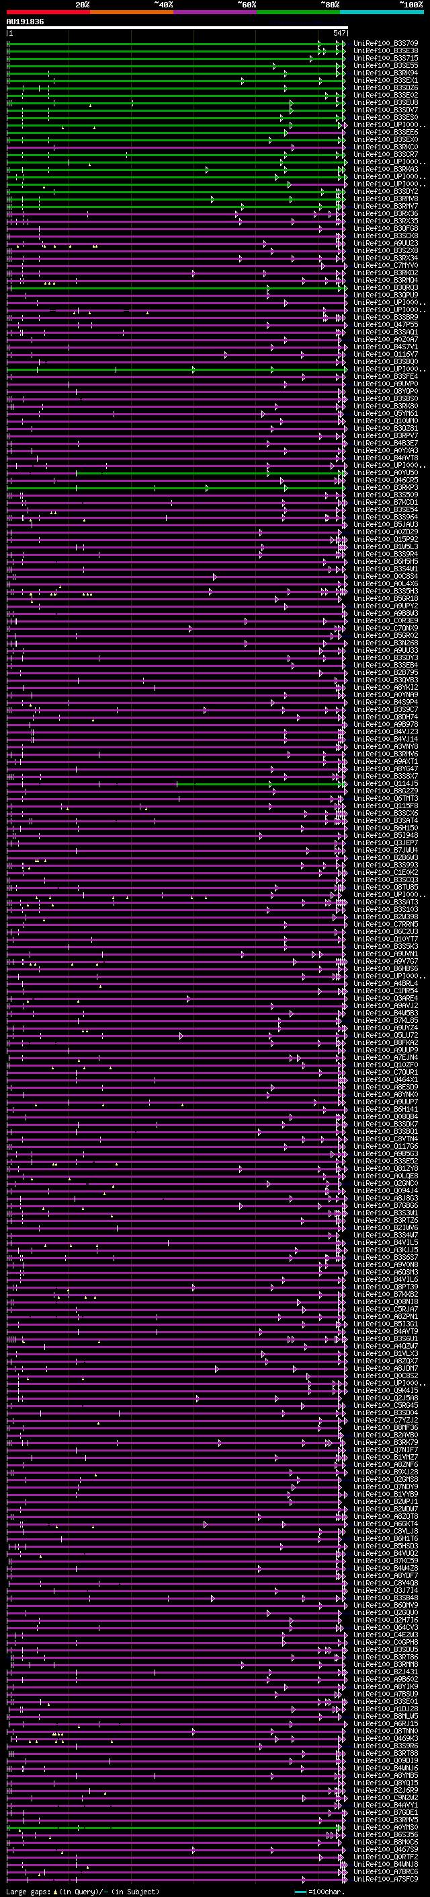Open the UniRef100_C0R3E9 entry
This screenshot has width=430, height=1897.
point(386,621)
